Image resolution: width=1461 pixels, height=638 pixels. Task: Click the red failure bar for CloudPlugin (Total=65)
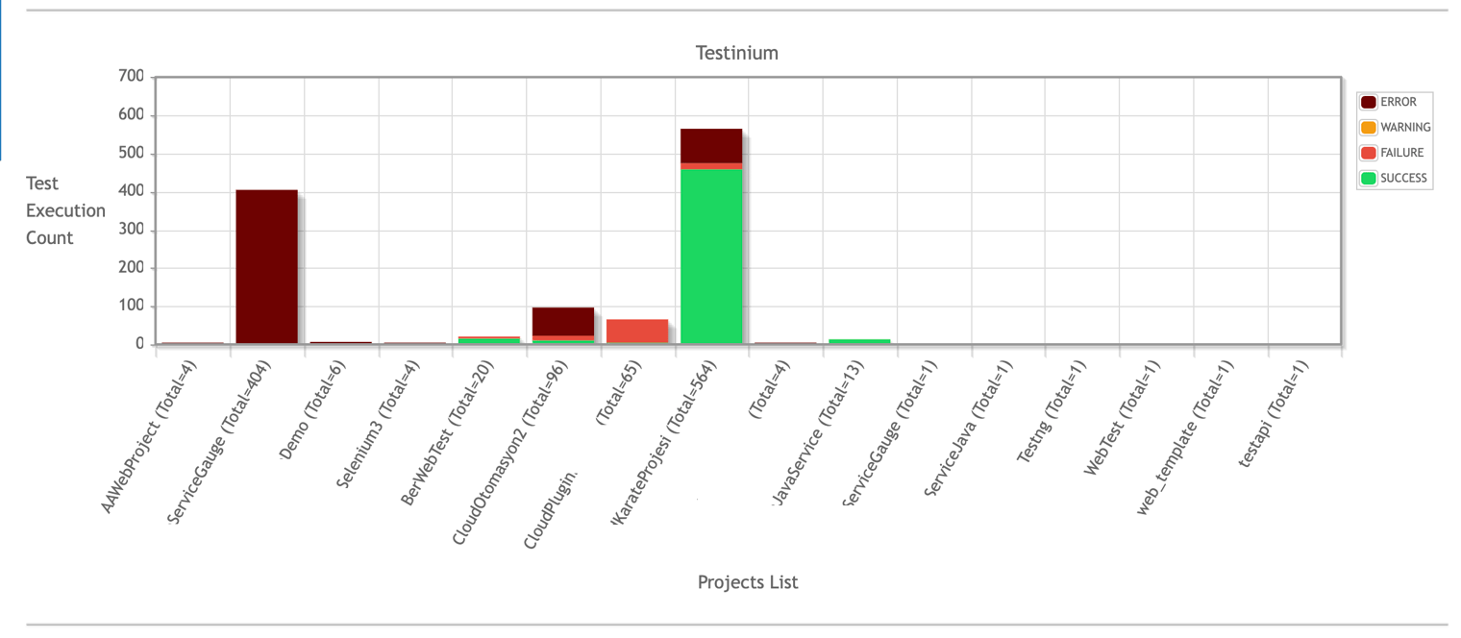point(637,331)
